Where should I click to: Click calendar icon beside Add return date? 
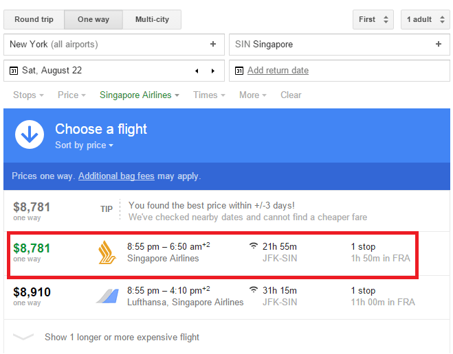click(239, 71)
